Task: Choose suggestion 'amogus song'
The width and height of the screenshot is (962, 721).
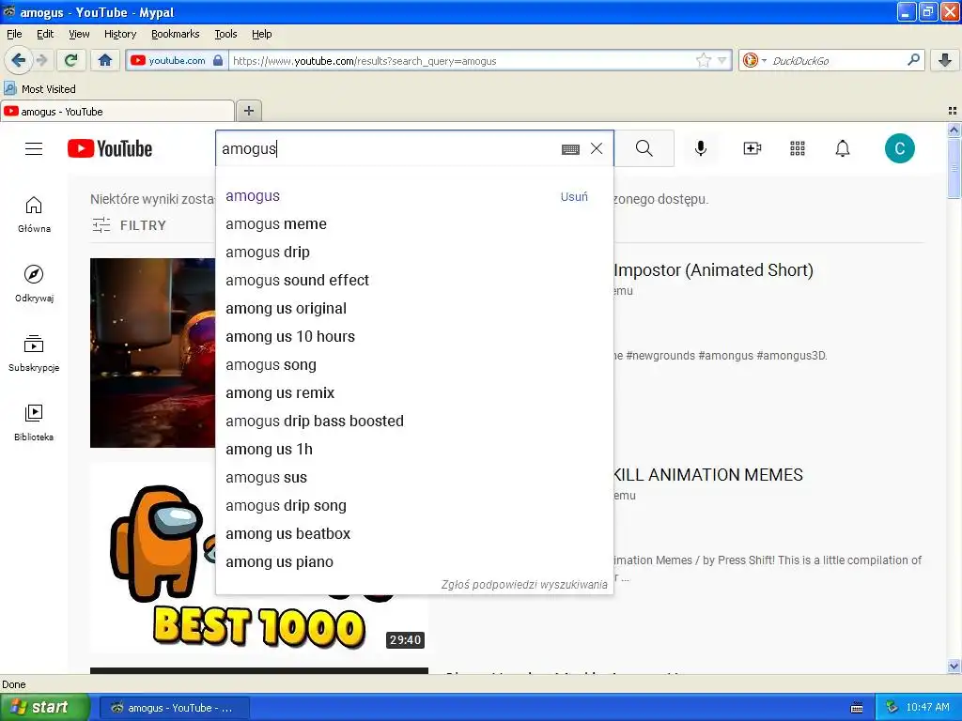Action: [414, 365]
